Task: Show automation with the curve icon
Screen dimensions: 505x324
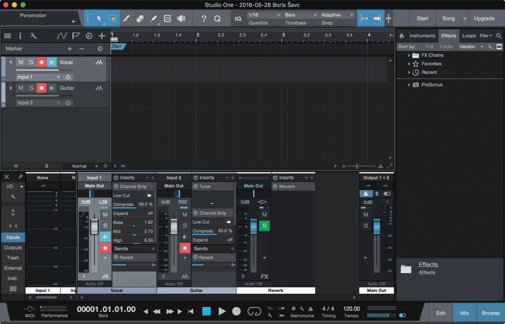Action: click(x=62, y=36)
